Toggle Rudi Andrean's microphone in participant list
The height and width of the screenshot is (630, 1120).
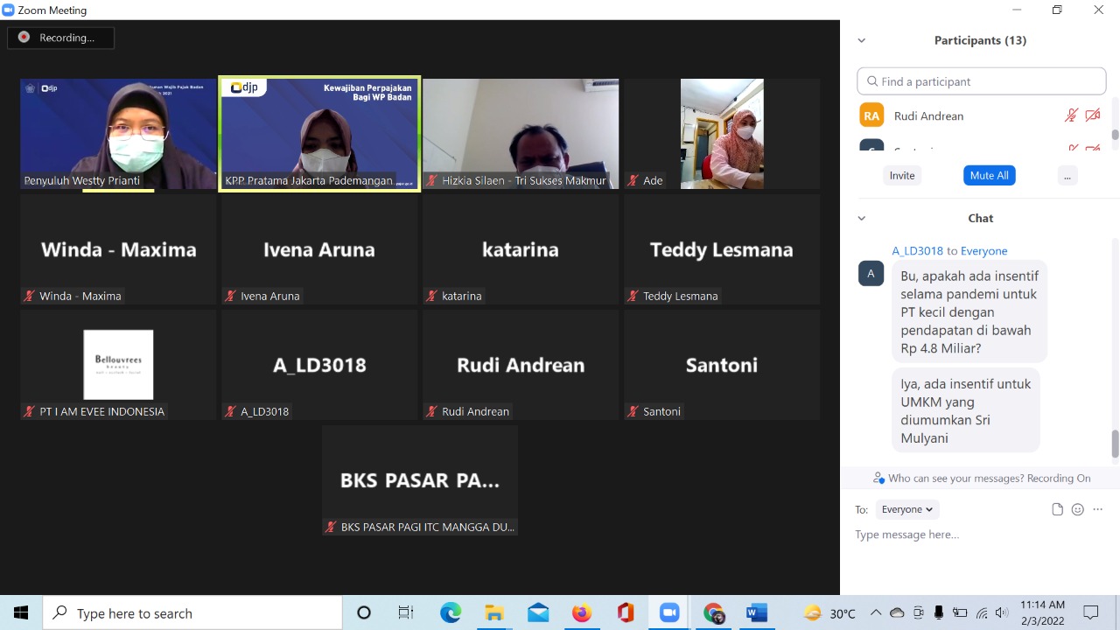(1071, 115)
